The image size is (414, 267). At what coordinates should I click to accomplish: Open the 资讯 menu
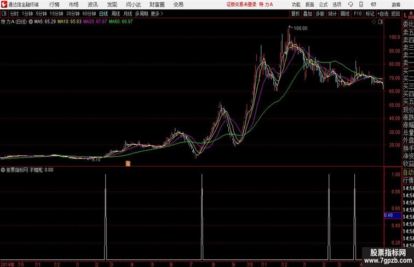[x=93, y=4]
